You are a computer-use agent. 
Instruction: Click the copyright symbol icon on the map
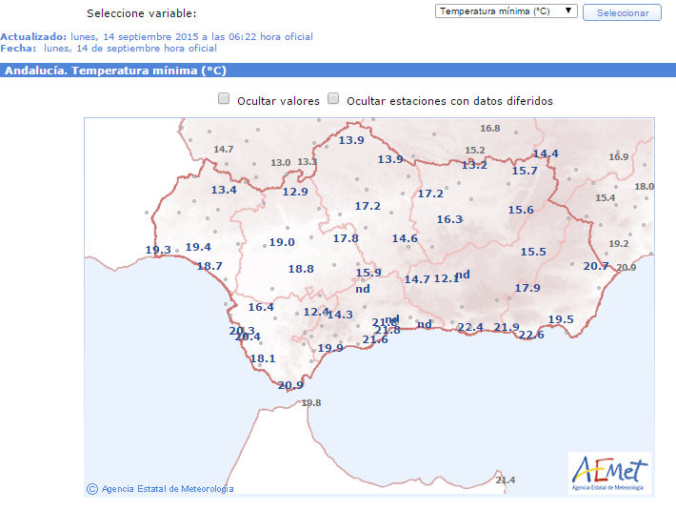click(x=92, y=488)
